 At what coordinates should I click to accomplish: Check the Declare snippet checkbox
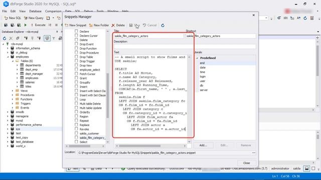point(76,31)
